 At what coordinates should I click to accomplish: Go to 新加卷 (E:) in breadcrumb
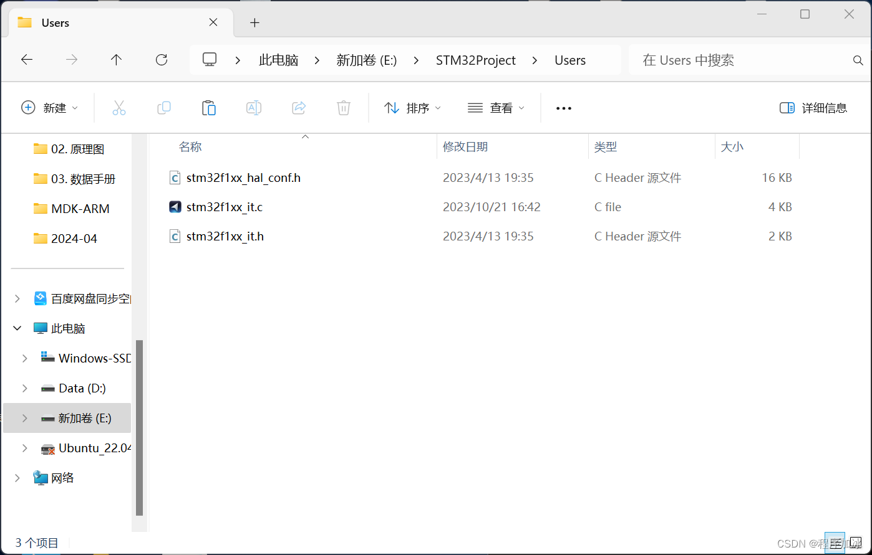pos(367,60)
